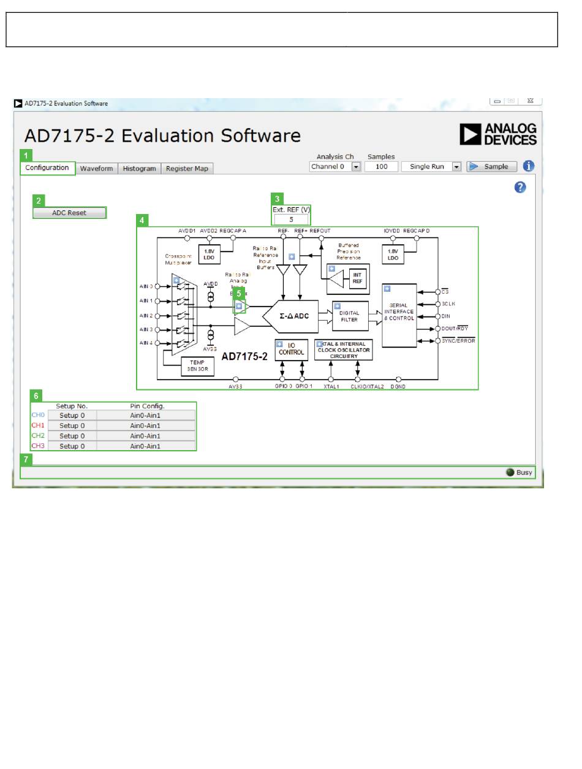Click the INT REF block config icon
The width and height of the screenshot is (582, 769).
pyautogui.click(x=332, y=269)
